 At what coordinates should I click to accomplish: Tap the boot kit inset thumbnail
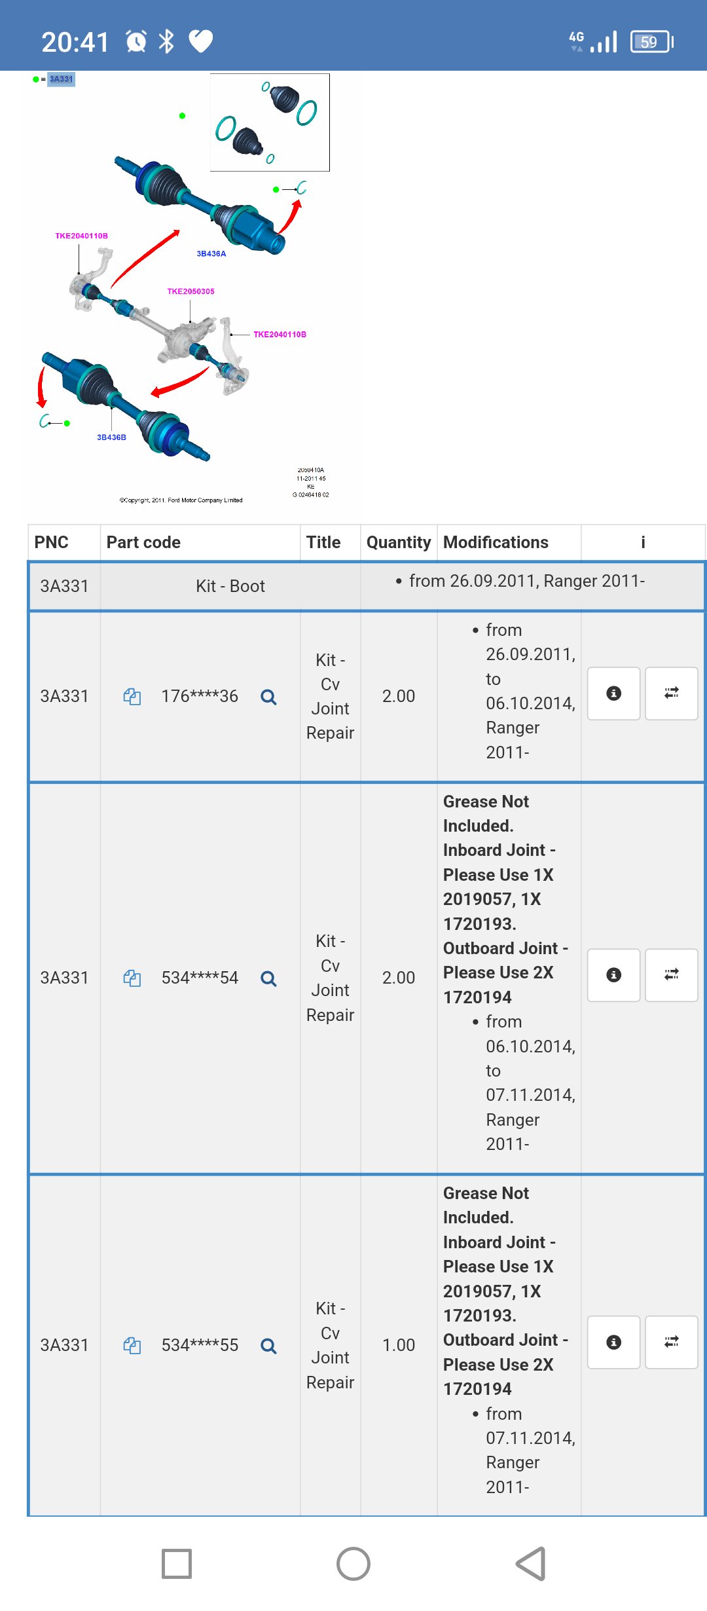[x=270, y=122]
